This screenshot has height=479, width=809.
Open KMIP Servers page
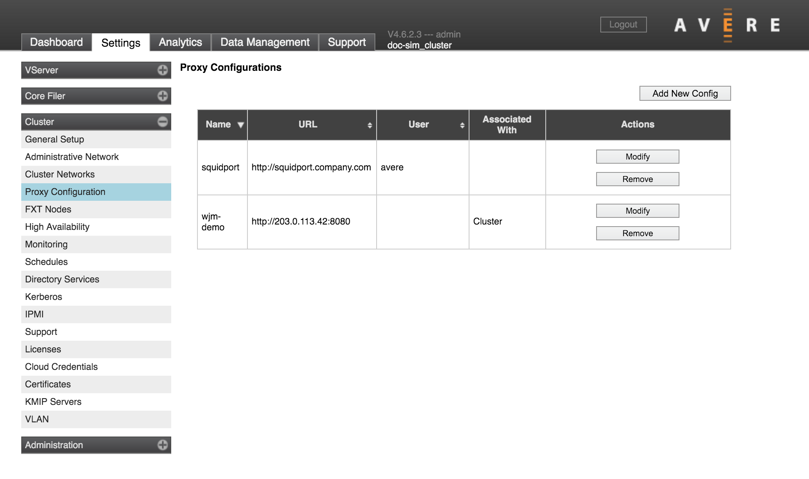96,402
